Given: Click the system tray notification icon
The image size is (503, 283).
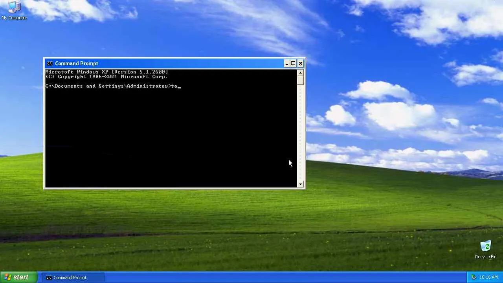Looking at the screenshot, I should point(474,277).
